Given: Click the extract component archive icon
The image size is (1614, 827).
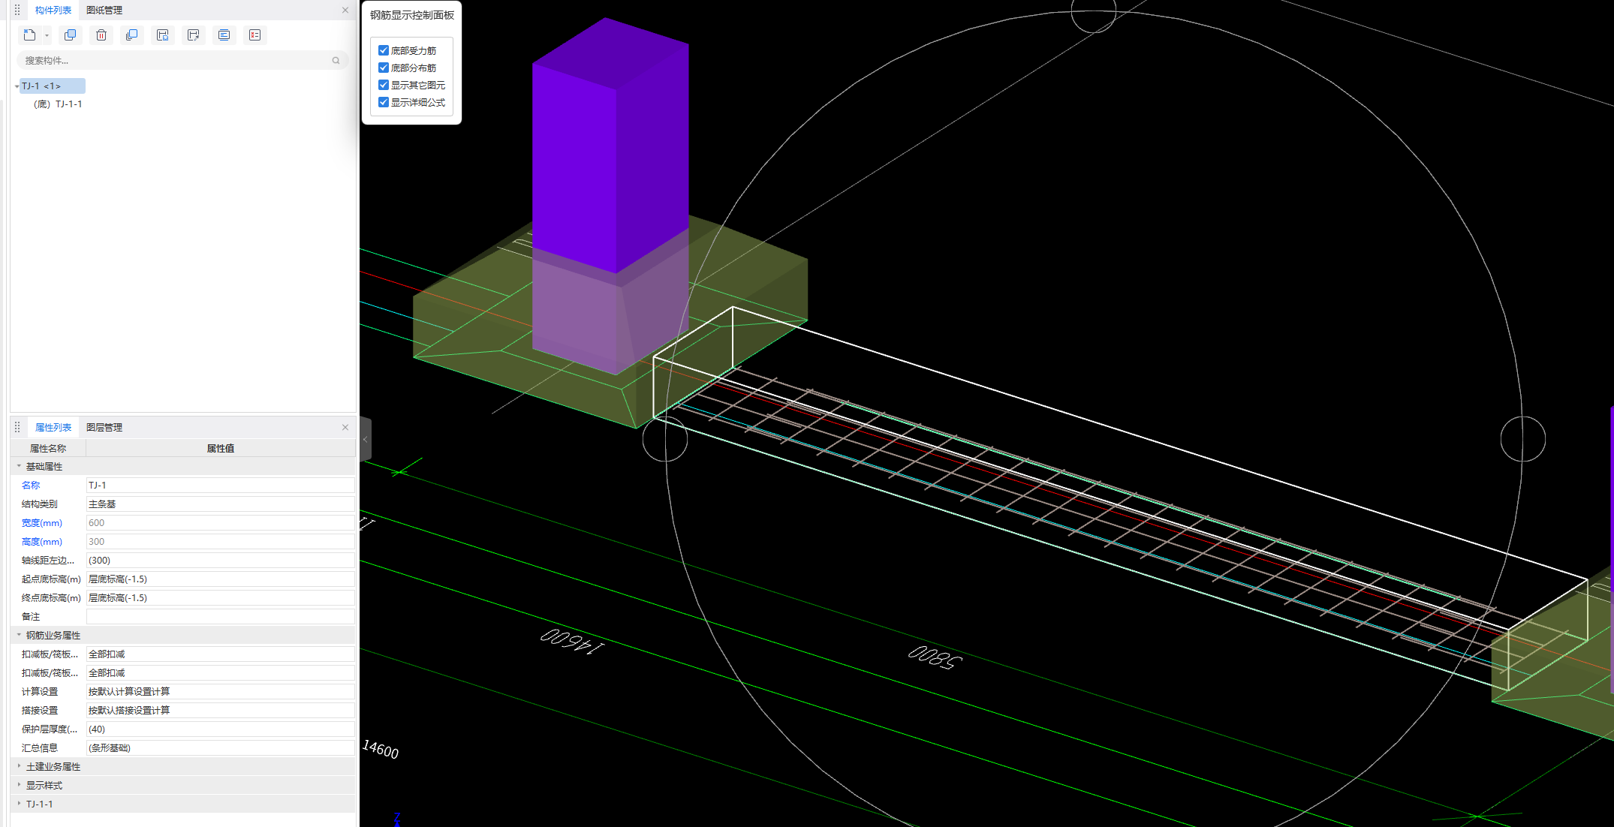Looking at the screenshot, I should (x=194, y=35).
